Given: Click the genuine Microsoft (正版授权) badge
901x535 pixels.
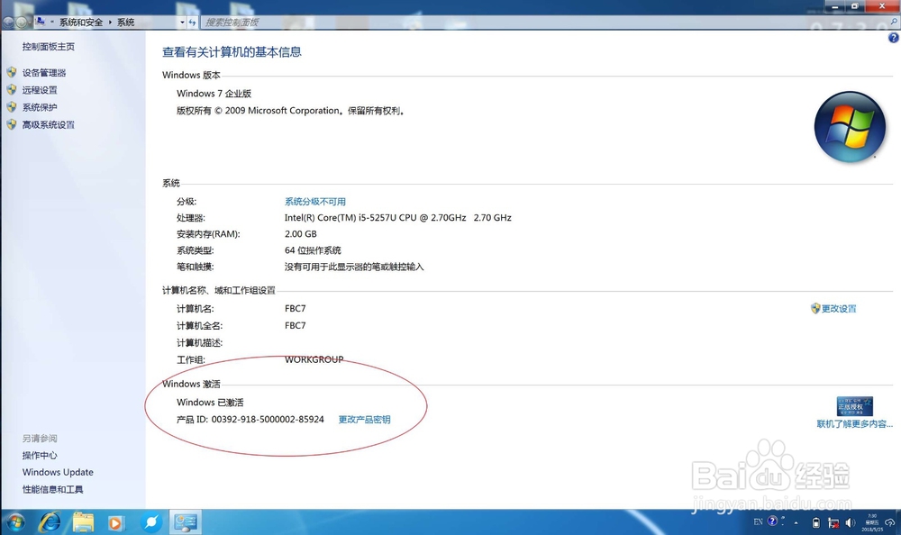Looking at the screenshot, I should click(x=854, y=405).
